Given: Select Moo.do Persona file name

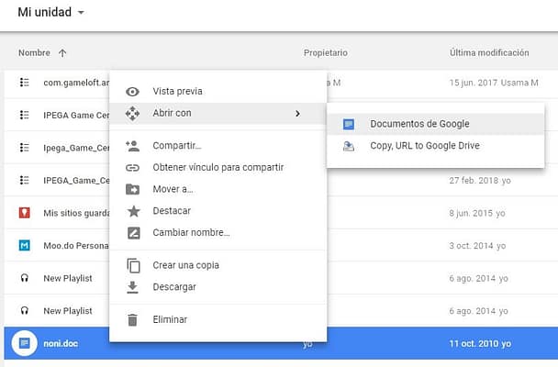Looking at the screenshot, I should click(76, 246).
